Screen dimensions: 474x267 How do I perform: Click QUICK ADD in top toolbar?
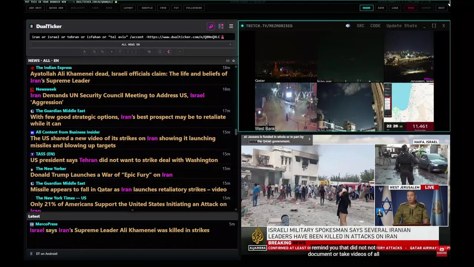click(x=56, y=8)
